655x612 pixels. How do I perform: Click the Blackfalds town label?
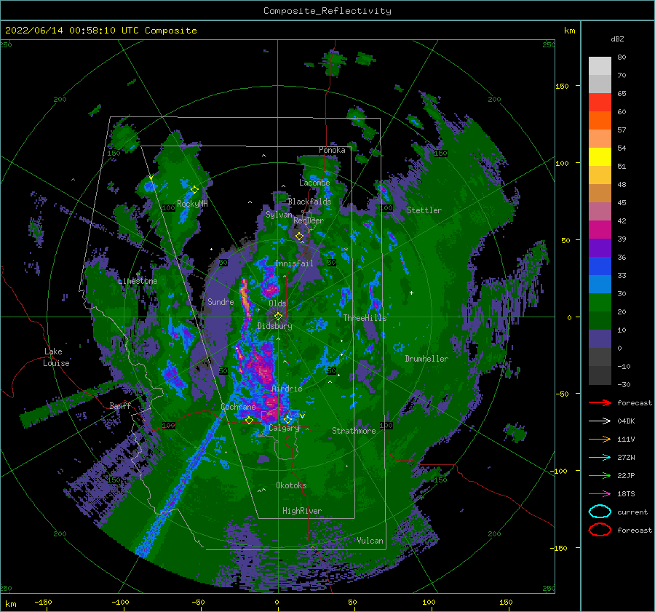309,202
